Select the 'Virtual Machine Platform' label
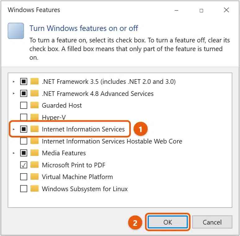Screen dimensions: 240x236 click(x=77, y=177)
